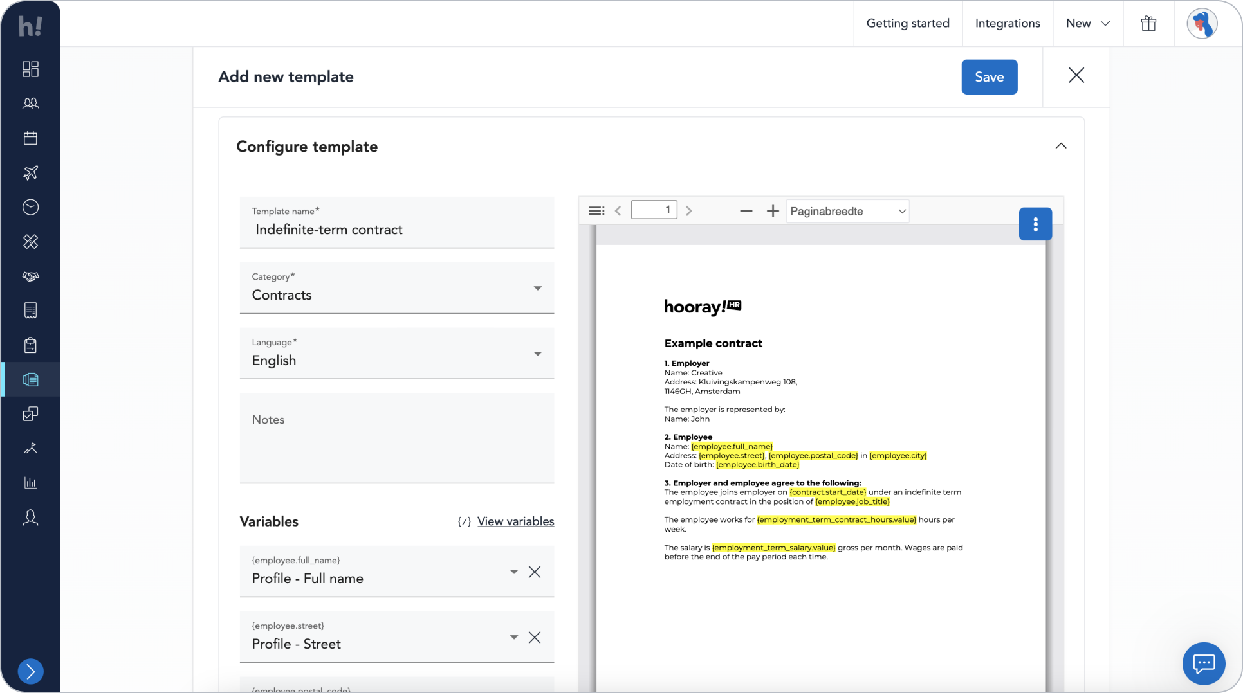Click the {employee.postal_code} highlighted placeholder in preview
Viewport: 1243px width, 693px height.
(x=813, y=456)
